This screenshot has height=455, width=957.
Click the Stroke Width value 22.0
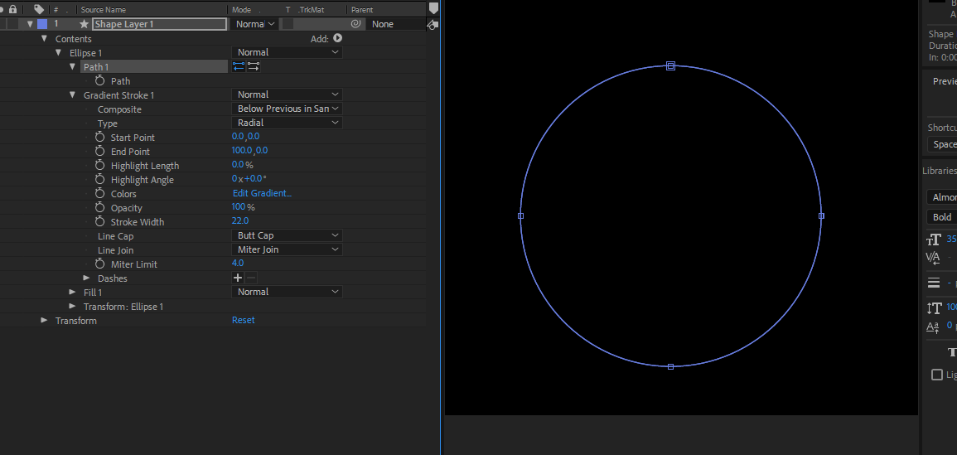click(239, 221)
